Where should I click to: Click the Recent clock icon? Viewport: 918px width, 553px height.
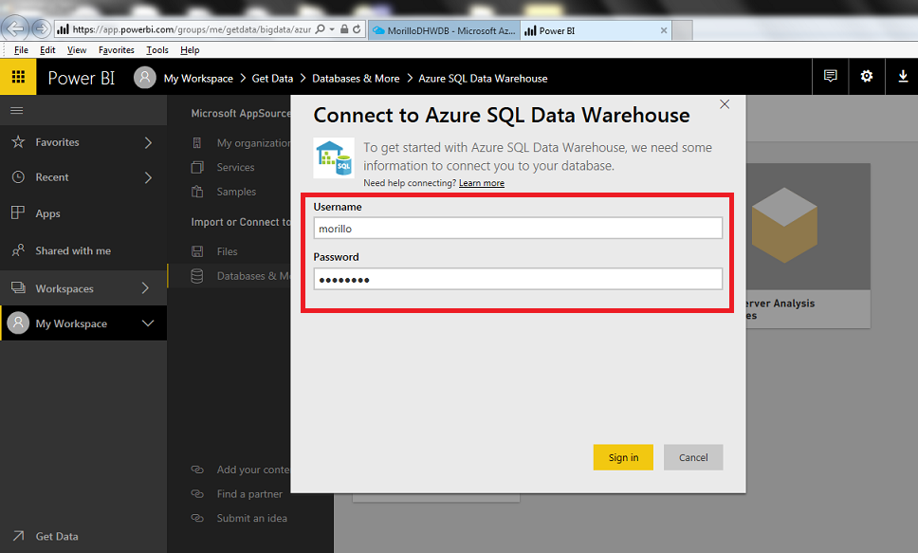point(18,177)
